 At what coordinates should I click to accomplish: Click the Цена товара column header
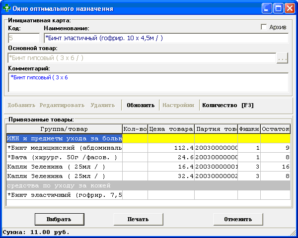(x=171, y=129)
